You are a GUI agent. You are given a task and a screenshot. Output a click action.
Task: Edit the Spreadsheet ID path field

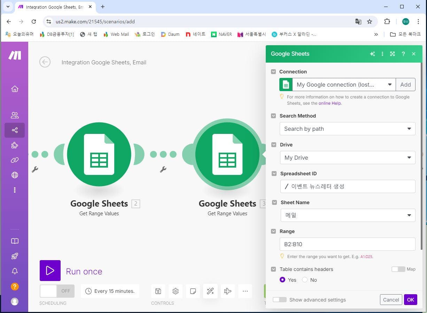tap(348, 186)
